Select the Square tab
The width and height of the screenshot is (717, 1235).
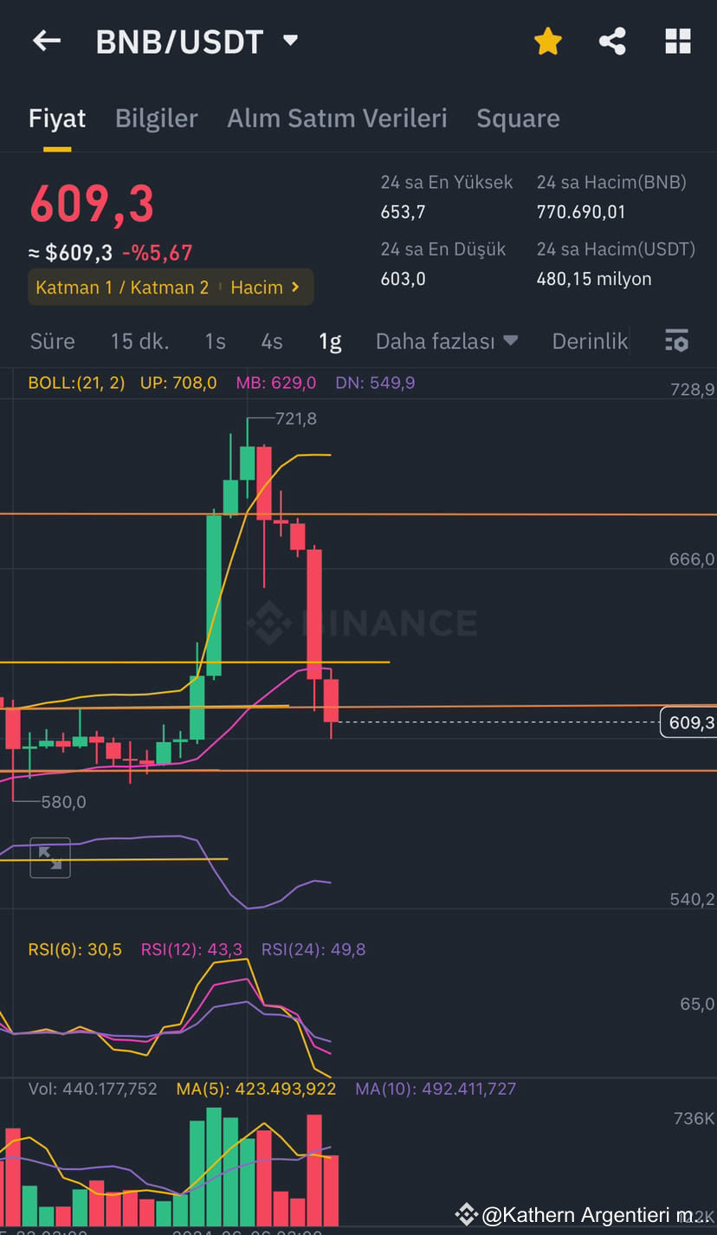click(x=518, y=119)
